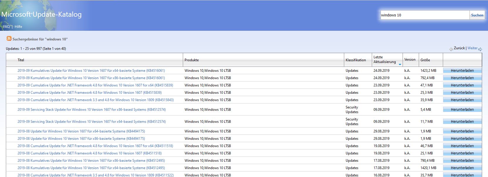
Task: Click Herunterladen for the 792,4 MB update
Action: (x=462, y=78)
